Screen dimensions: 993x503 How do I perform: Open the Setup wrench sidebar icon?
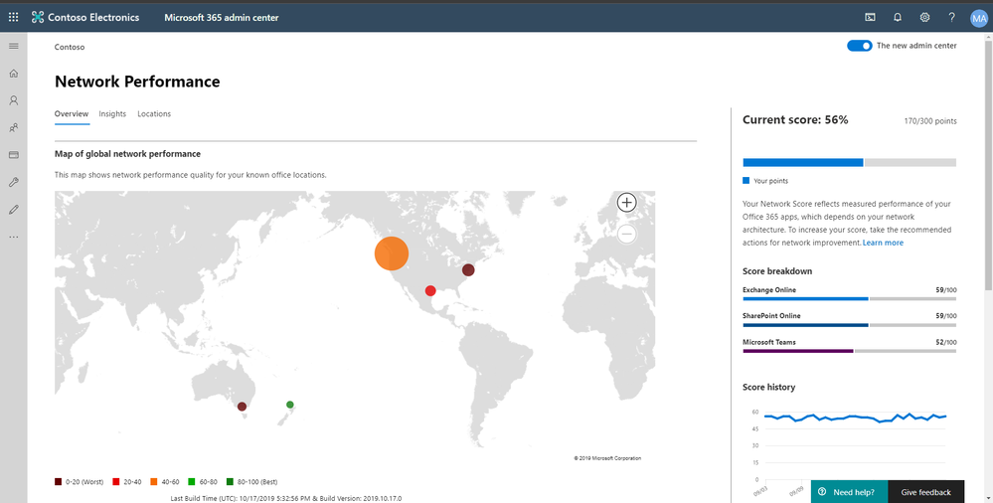pos(13,182)
